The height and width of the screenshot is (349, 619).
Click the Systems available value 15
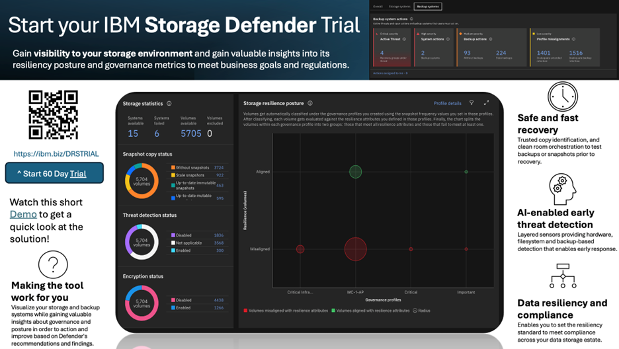click(133, 134)
